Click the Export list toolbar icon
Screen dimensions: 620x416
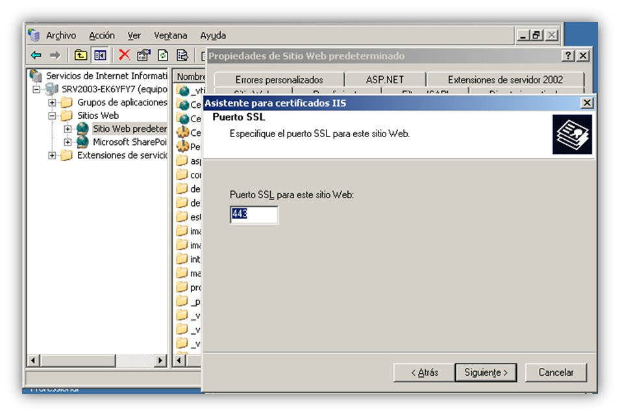(x=182, y=55)
